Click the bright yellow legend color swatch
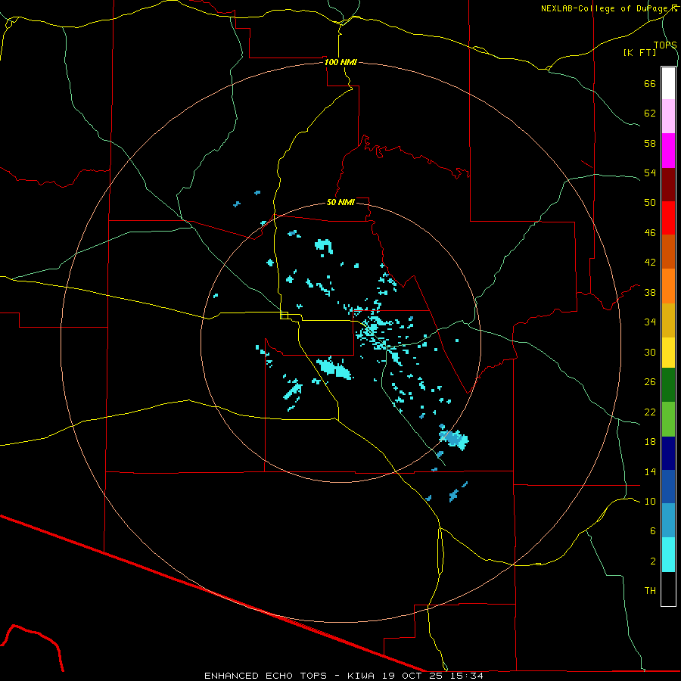681x681 pixels. pyautogui.click(x=668, y=353)
